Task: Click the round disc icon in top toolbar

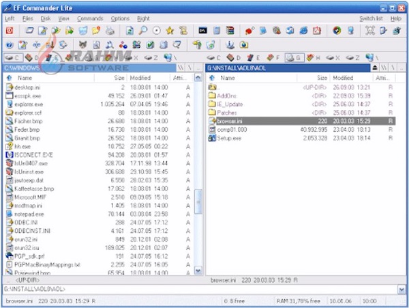Action: tap(156, 31)
